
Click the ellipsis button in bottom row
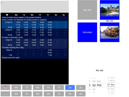(x=5, y=94)
